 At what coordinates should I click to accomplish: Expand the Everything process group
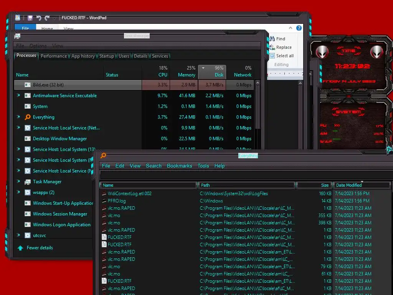tap(18, 117)
